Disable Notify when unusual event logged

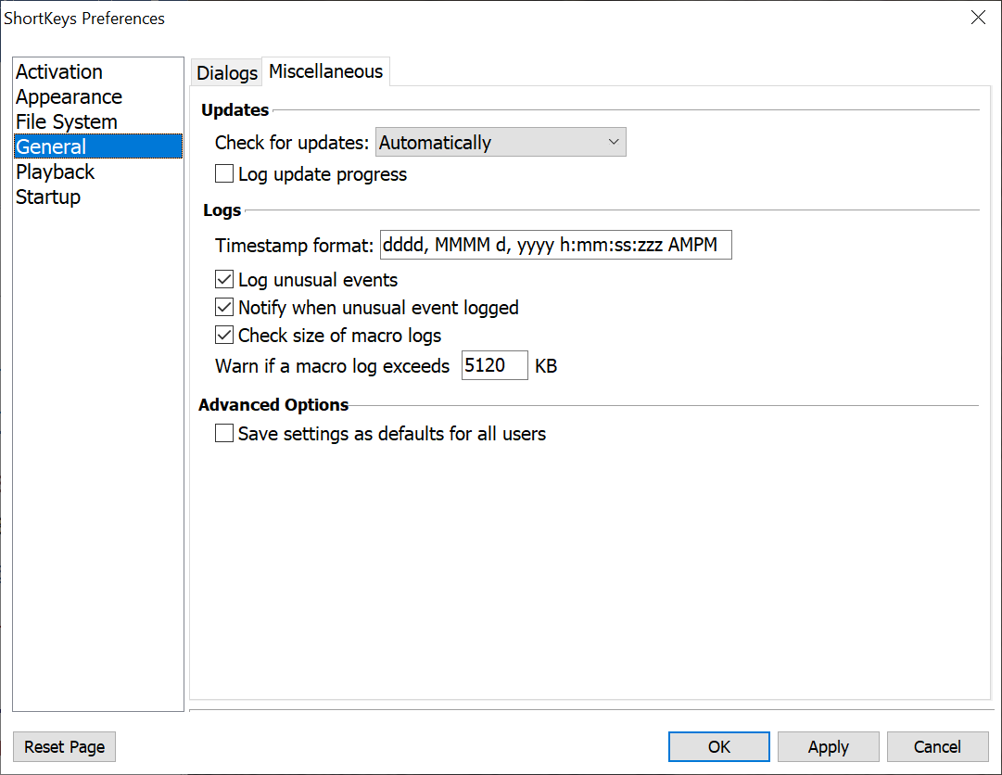[x=224, y=308]
